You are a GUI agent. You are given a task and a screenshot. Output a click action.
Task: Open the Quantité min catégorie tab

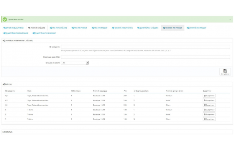(122, 28)
